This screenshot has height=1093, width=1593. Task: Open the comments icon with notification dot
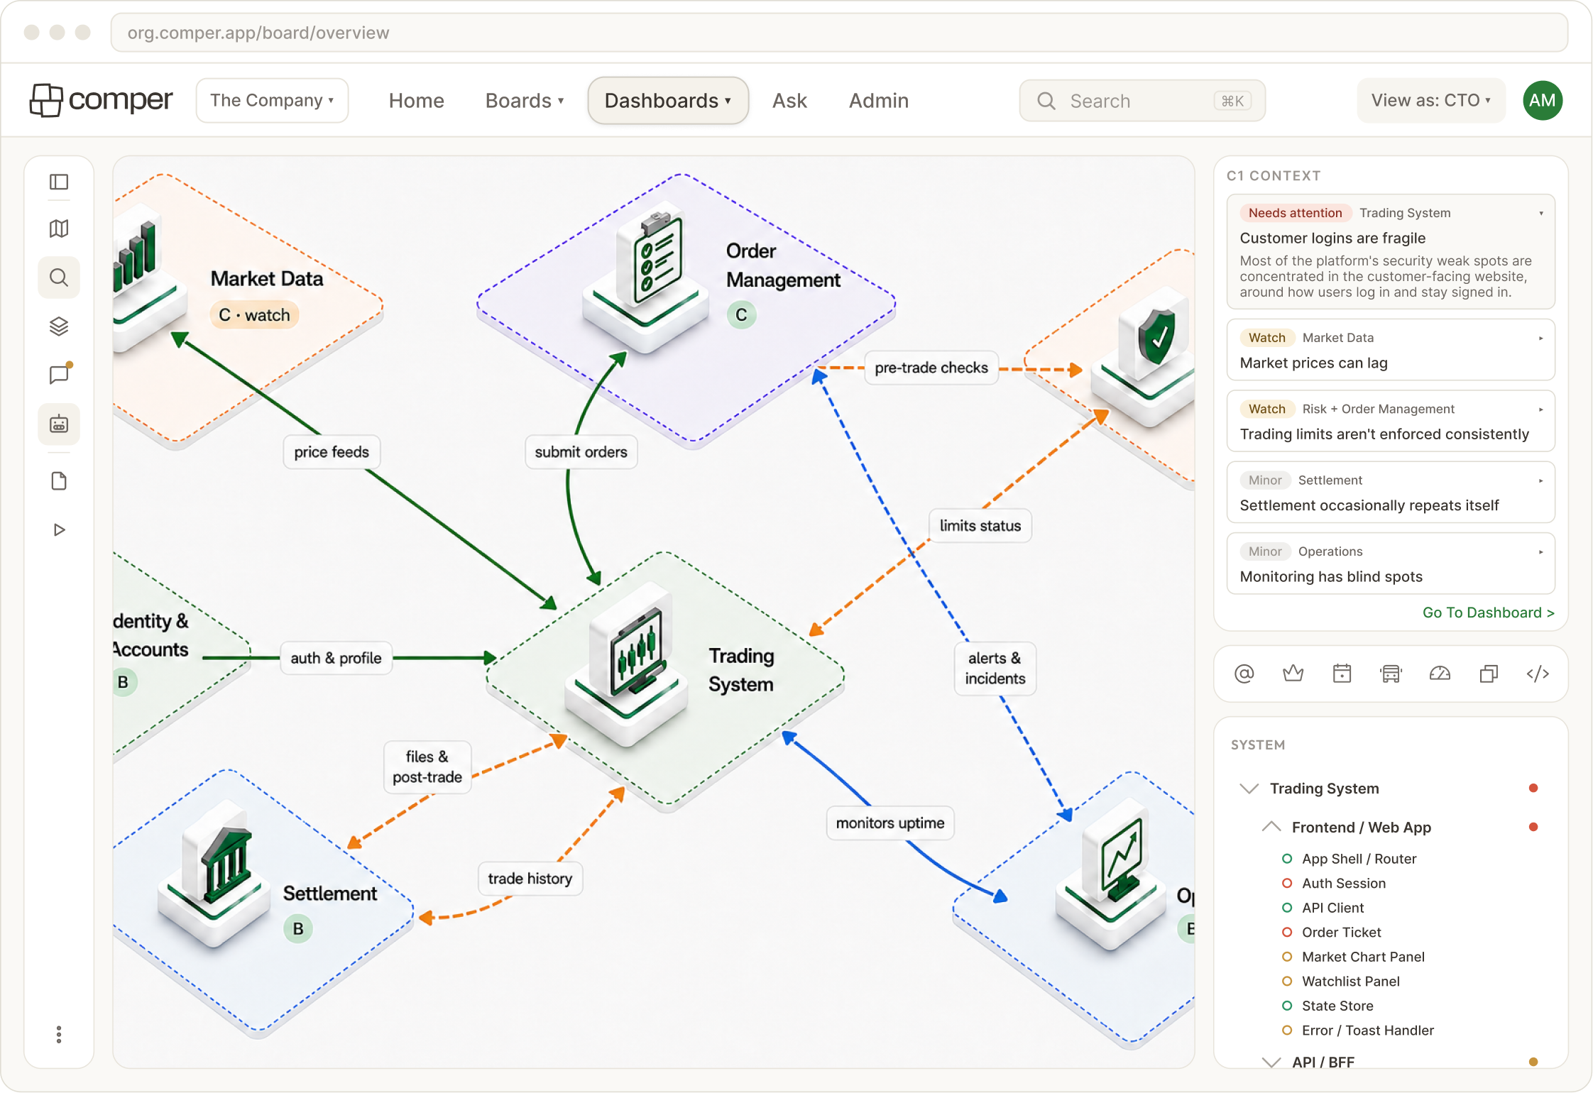click(x=59, y=374)
